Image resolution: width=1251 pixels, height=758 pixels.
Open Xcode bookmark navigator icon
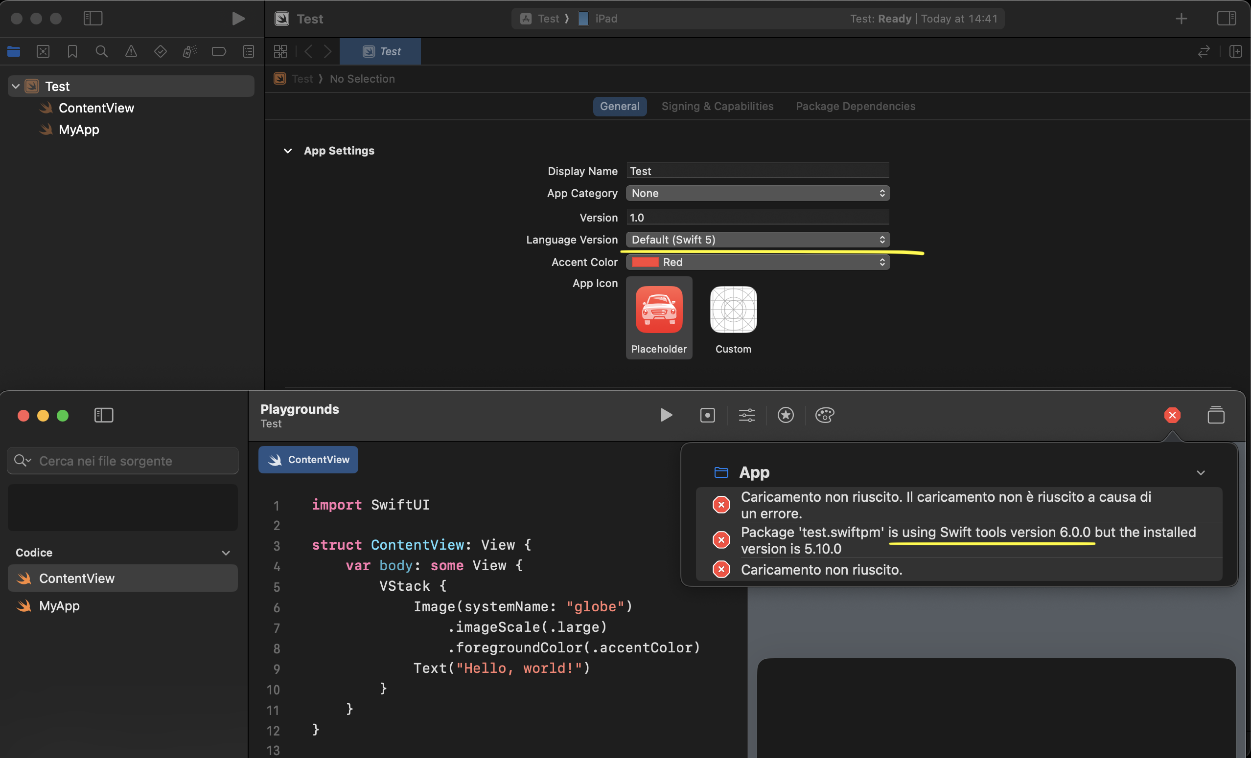tap(72, 51)
